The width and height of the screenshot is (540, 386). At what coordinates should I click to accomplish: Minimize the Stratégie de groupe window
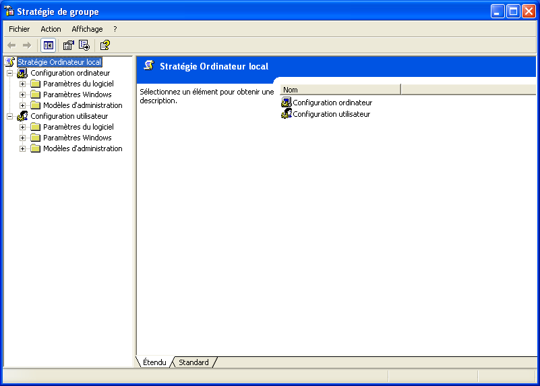498,11
